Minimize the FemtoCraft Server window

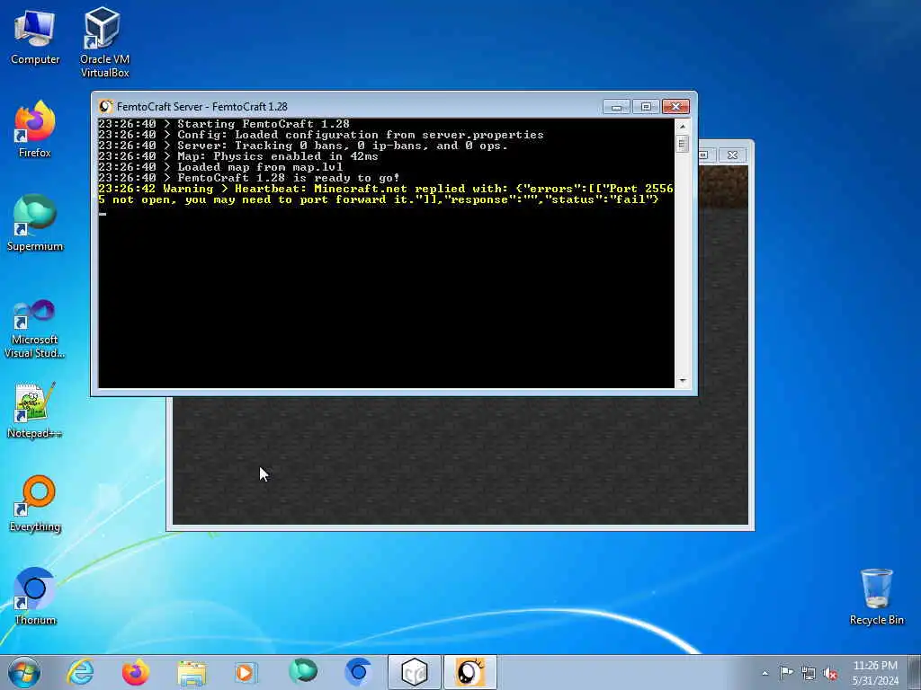click(616, 106)
